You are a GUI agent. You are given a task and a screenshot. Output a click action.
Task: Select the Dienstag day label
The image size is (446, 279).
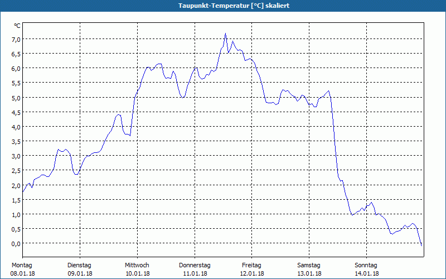(79, 266)
